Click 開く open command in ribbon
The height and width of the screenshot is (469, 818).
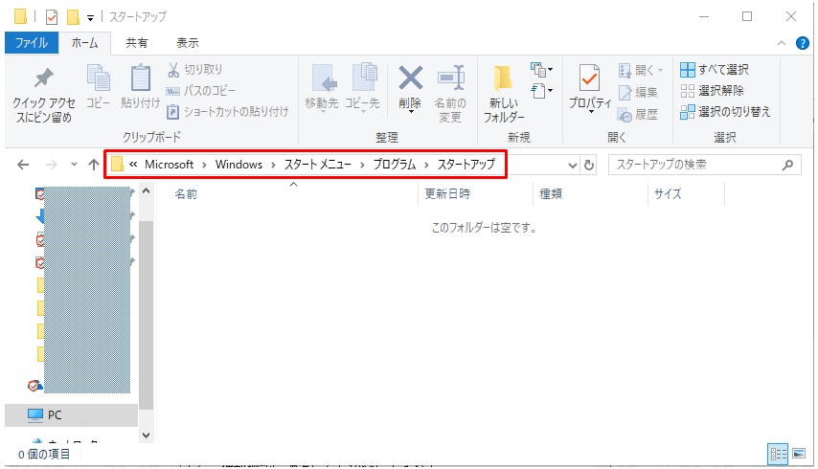click(641, 70)
